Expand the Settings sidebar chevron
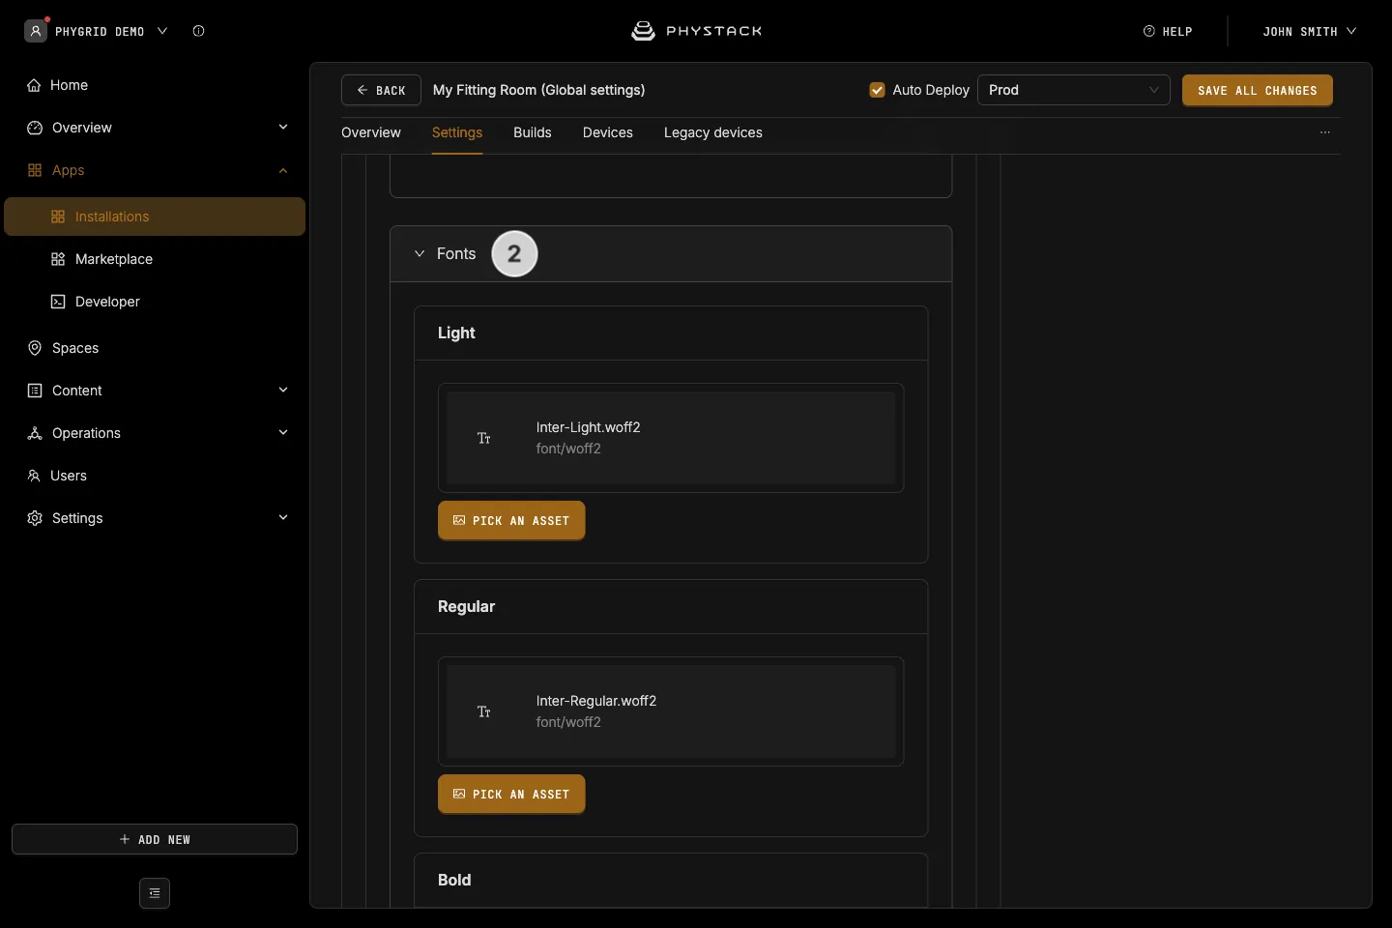 [x=283, y=518]
